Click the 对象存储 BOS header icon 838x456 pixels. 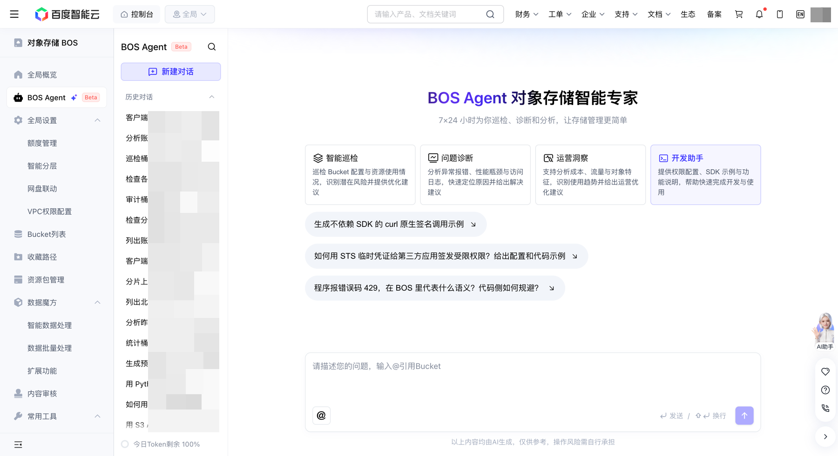click(18, 43)
